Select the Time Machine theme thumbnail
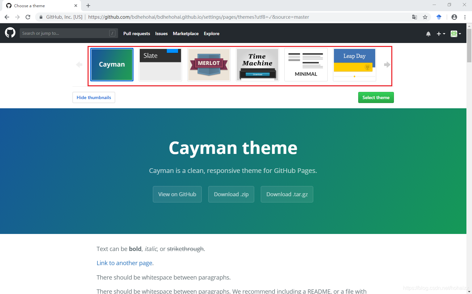472x294 pixels. point(257,65)
